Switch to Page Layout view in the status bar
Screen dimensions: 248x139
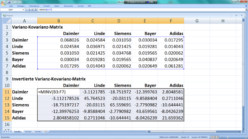[215, 137]
